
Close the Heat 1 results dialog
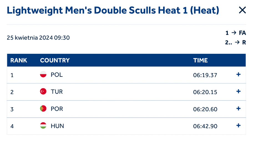click(x=242, y=10)
